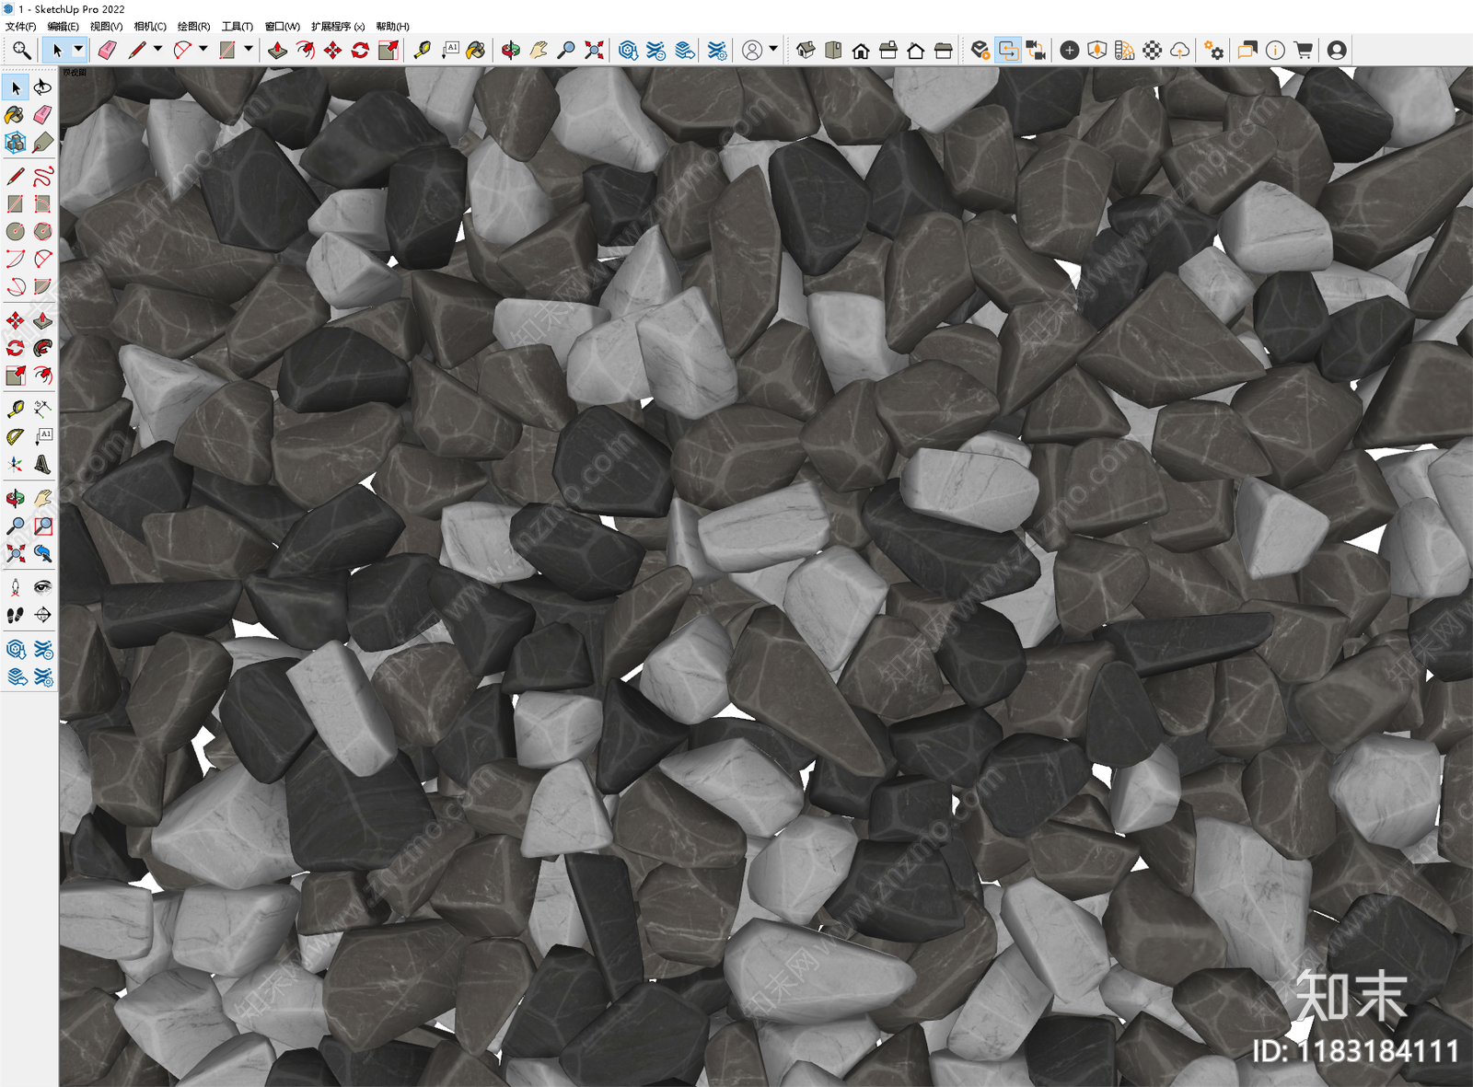Image resolution: width=1473 pixels, height=1087 pixels.
Task: Click the dark user profile icon
Action: 1337,50
